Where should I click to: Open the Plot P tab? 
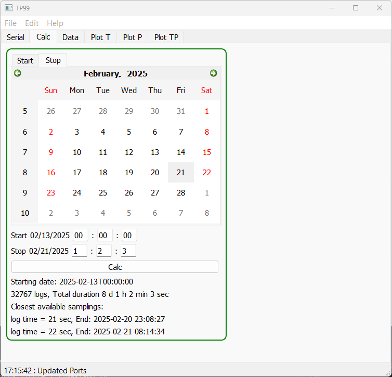tap(133, 37)
